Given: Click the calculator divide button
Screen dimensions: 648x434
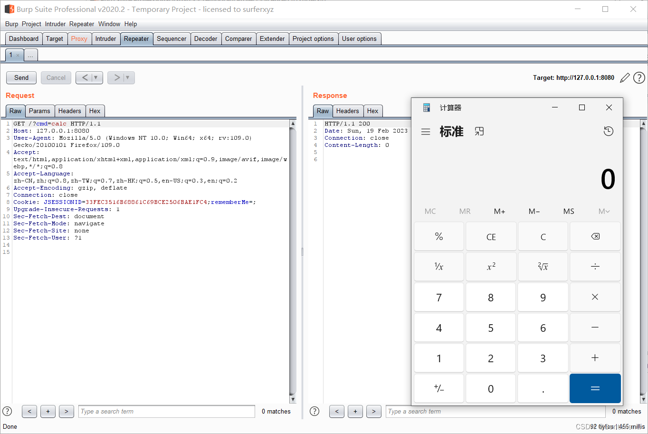Looking at the screenshot, I should (595, 267).
